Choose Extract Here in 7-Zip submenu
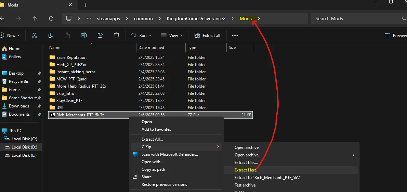This screenshot has height=192, width=407. click(246, 170)
